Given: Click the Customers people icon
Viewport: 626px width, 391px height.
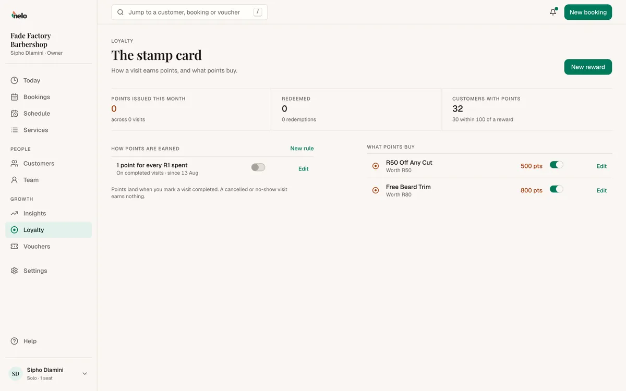Looking at the screenshot, I should (14, 163).
